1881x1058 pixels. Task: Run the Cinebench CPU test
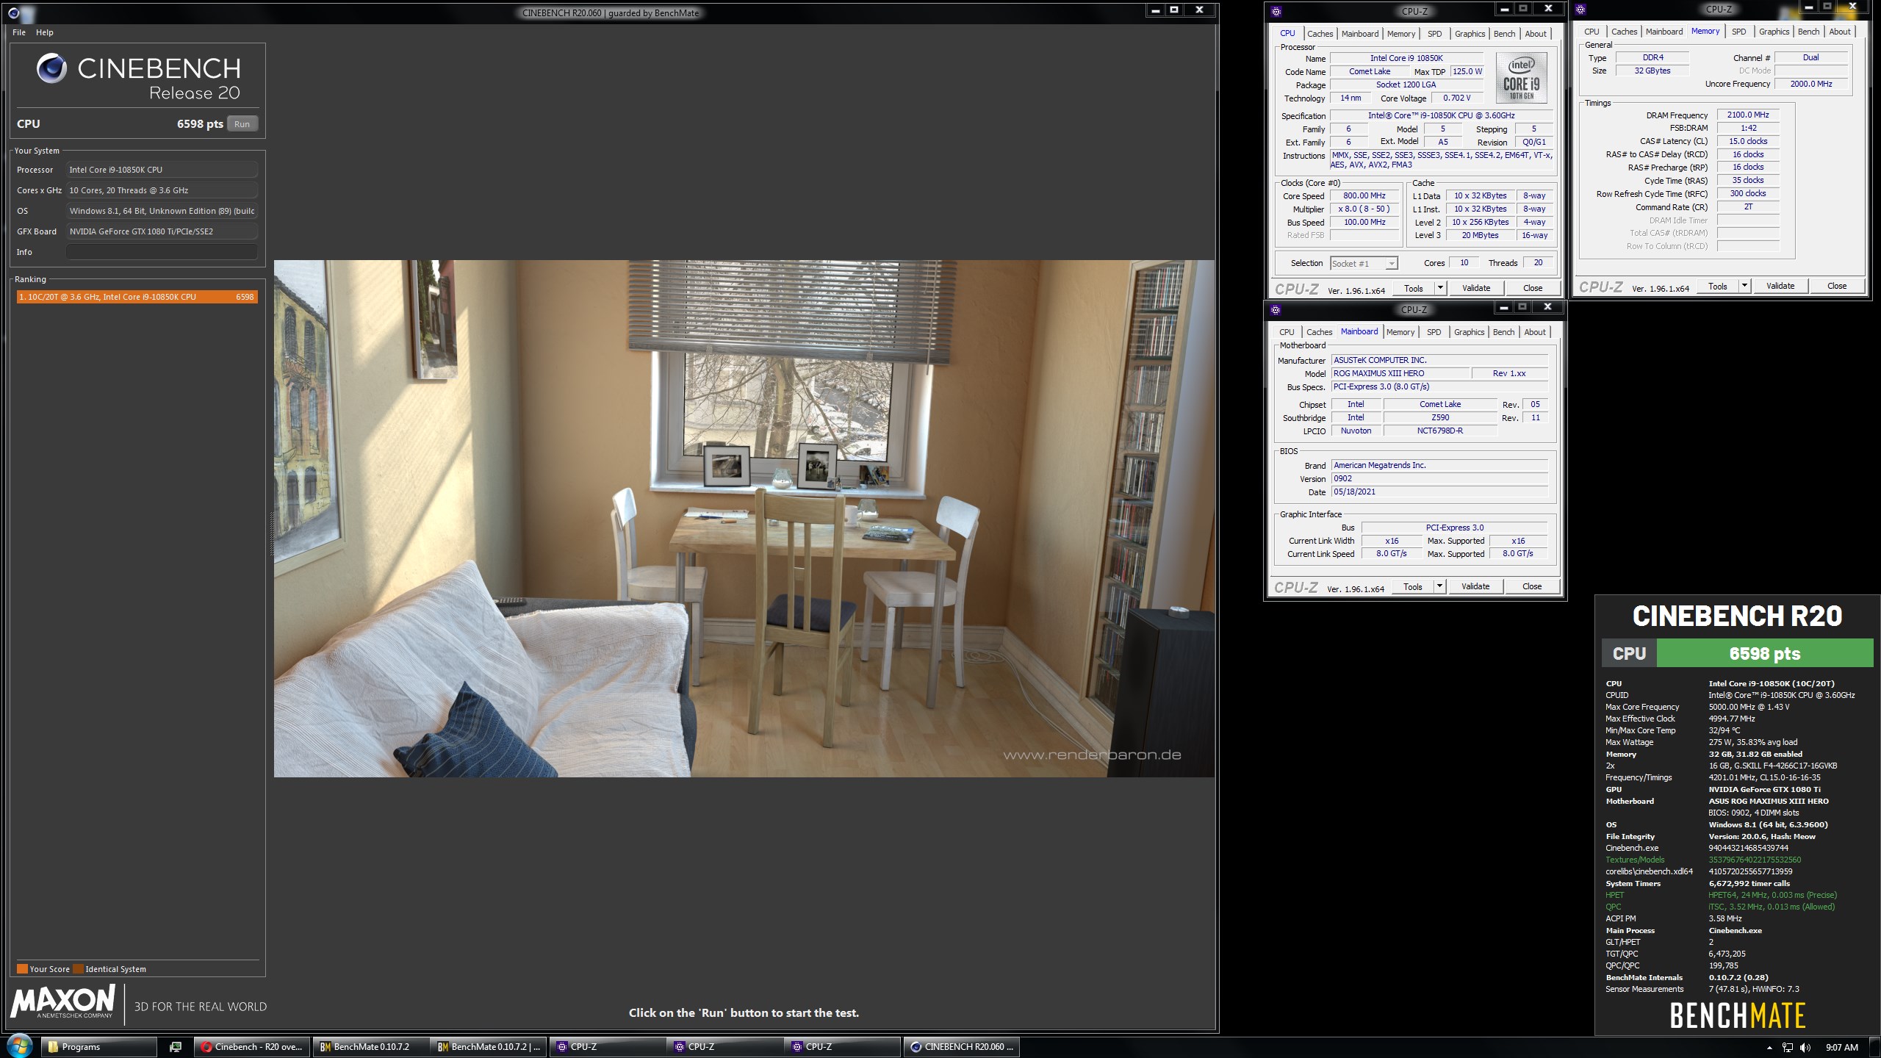242,124
